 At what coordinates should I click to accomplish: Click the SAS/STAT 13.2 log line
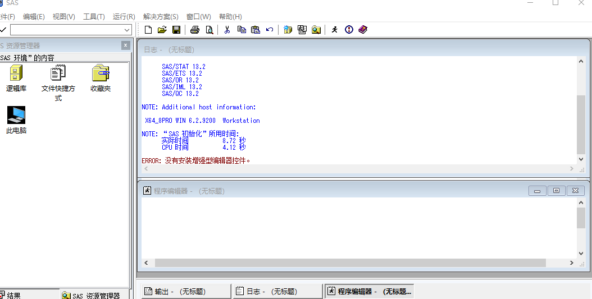point(184,67)
